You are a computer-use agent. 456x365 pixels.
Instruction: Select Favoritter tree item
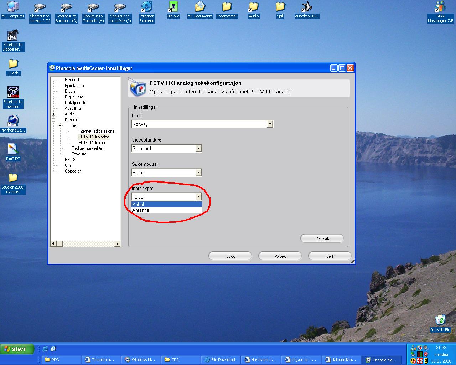click(79, 154)
